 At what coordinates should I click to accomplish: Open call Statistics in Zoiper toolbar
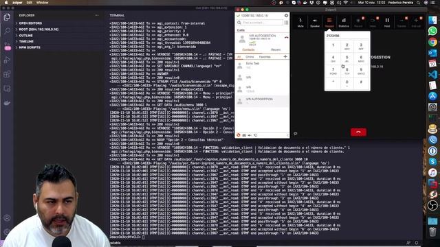pyautogui.click(x=344, y=22)
